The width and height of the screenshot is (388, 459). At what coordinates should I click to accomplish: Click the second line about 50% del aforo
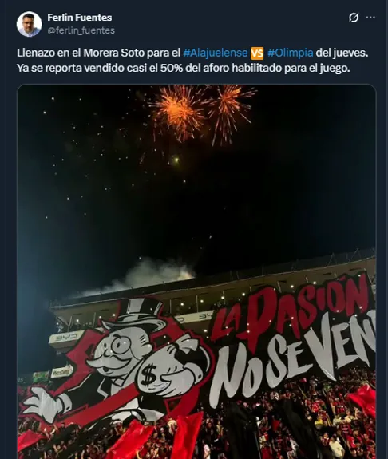click(184, 68)
